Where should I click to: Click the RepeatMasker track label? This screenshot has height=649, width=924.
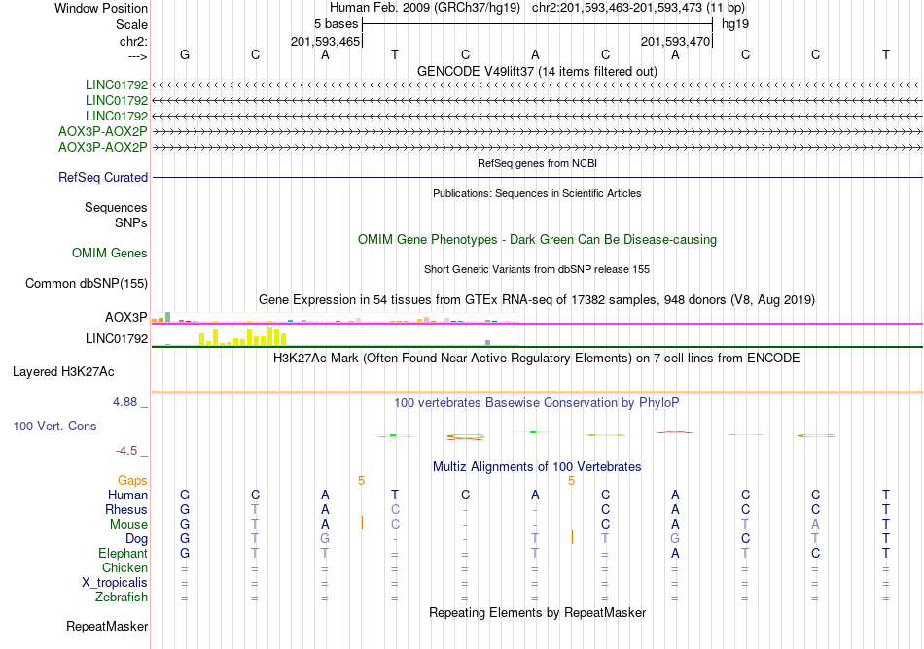click(107, 626)
